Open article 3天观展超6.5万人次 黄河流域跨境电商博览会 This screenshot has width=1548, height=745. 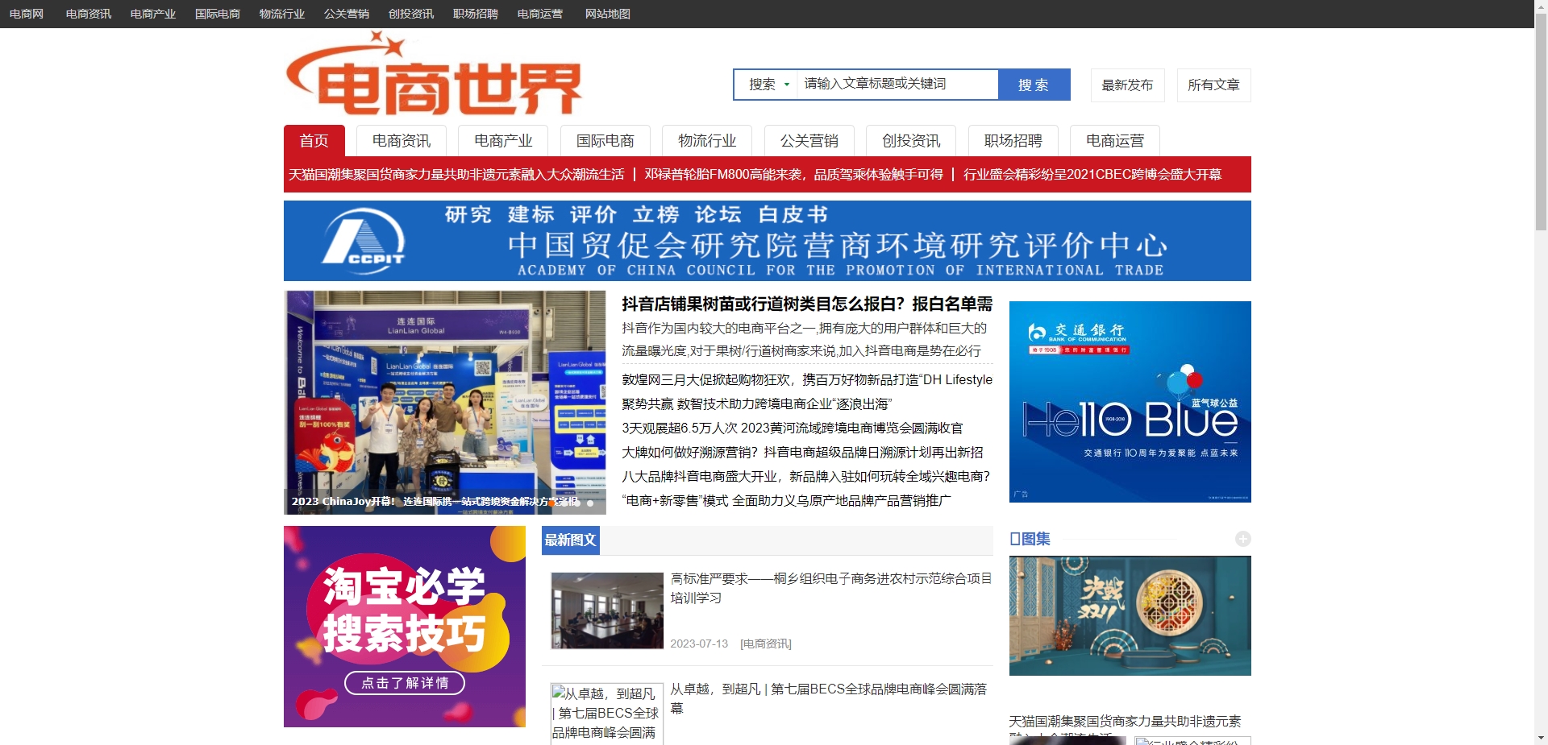click(792, 428)
